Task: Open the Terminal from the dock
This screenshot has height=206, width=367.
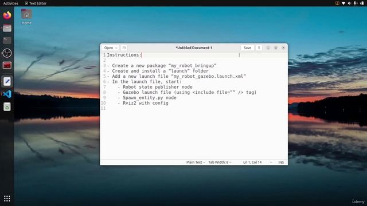Action: (x=7, y=41)
